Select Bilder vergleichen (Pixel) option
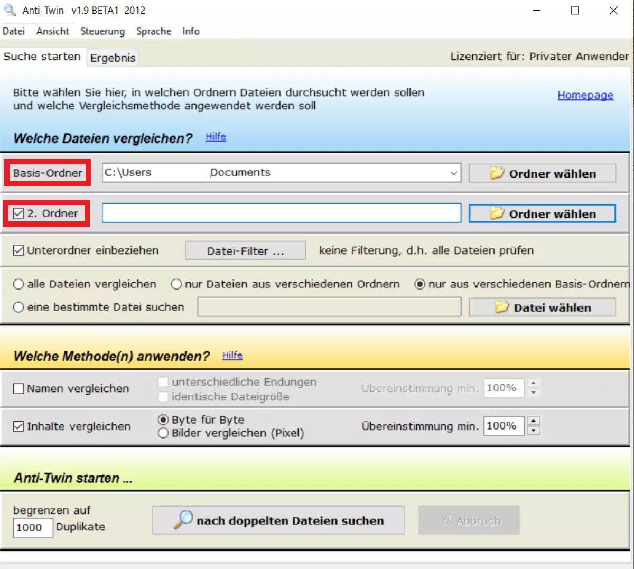The image size is (634, 569). (x=163, y=433)
